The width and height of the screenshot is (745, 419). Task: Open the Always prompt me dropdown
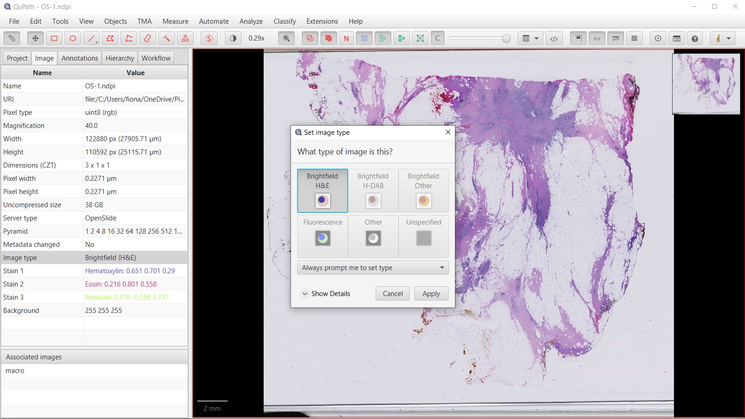click(373, 268)
